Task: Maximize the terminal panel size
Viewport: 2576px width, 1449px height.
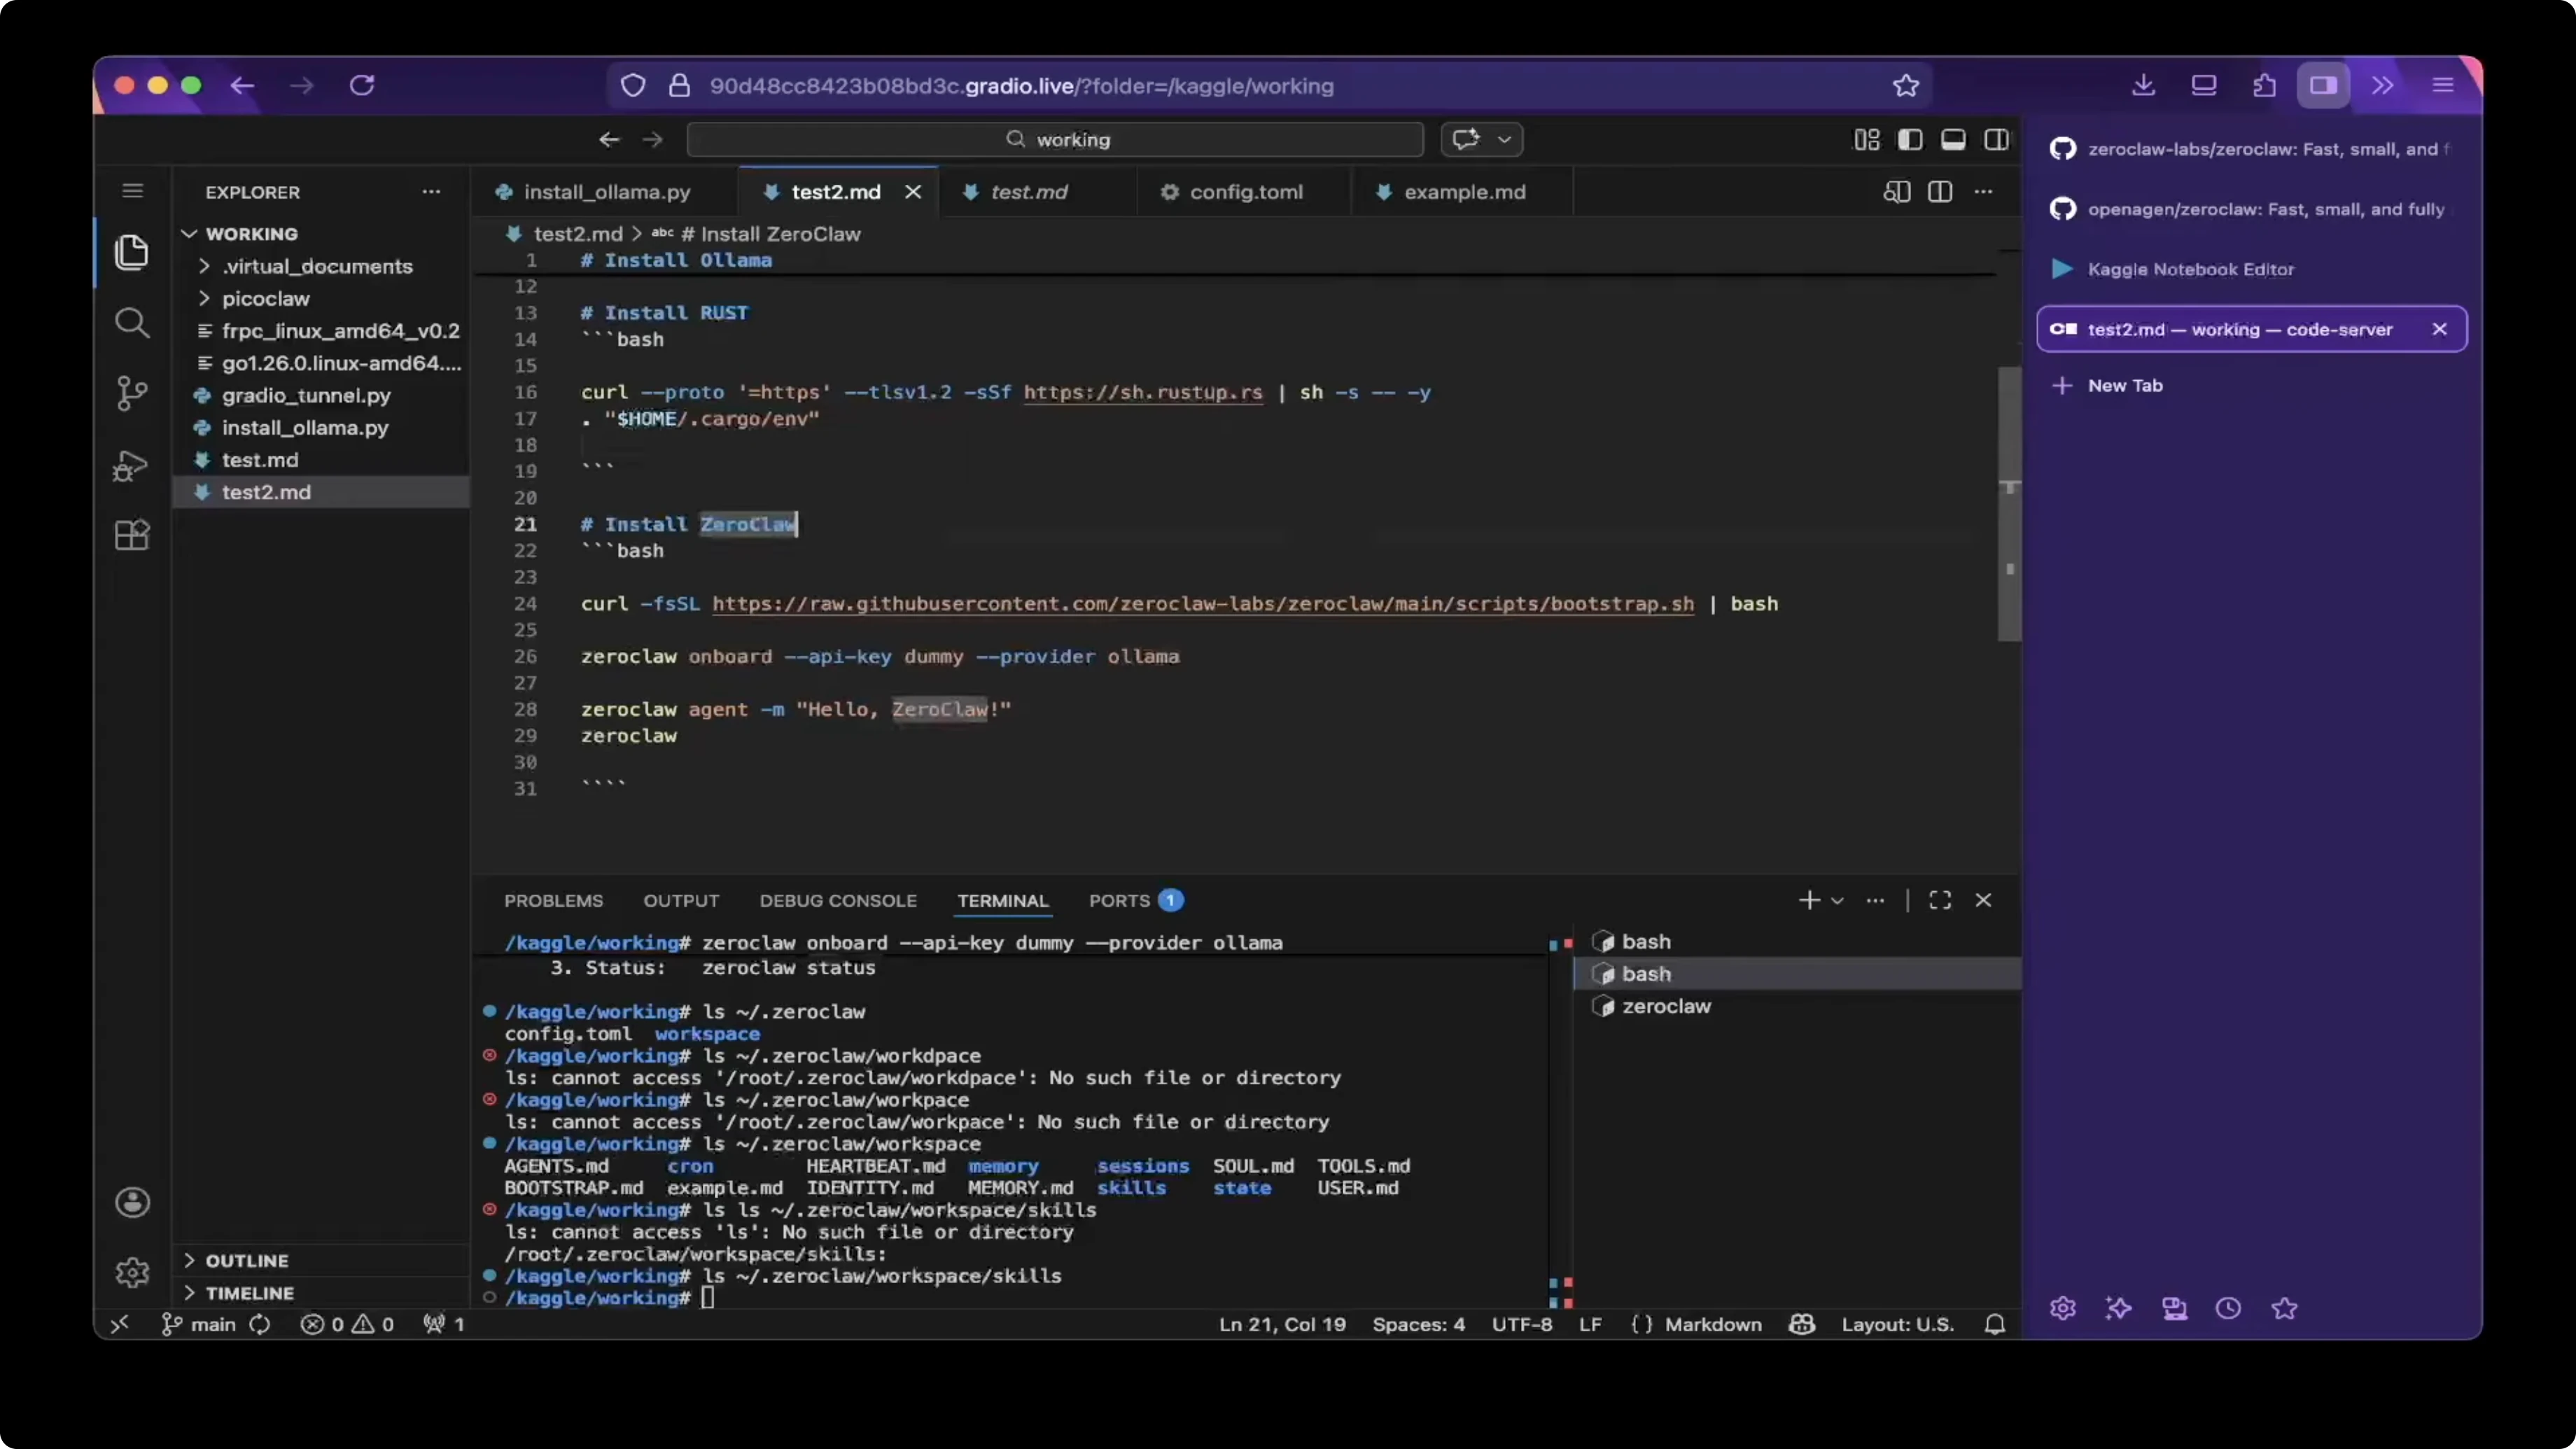Action: click(1939, 900)
